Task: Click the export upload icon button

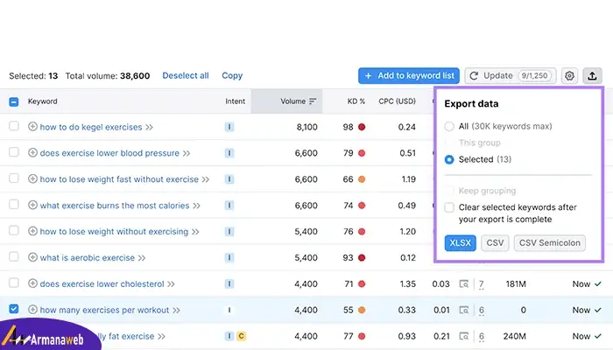Action: 592,76
